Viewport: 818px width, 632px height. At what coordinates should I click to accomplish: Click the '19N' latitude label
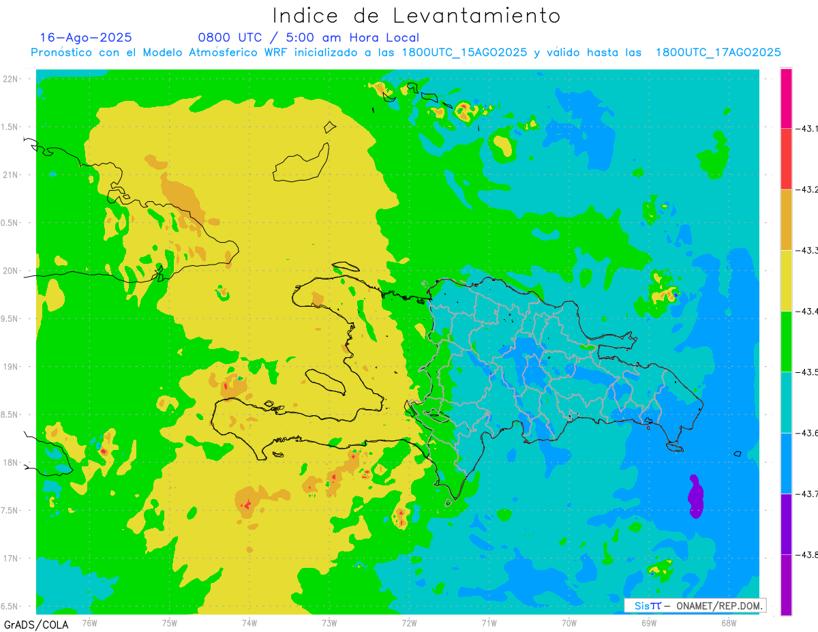(12, 367)
